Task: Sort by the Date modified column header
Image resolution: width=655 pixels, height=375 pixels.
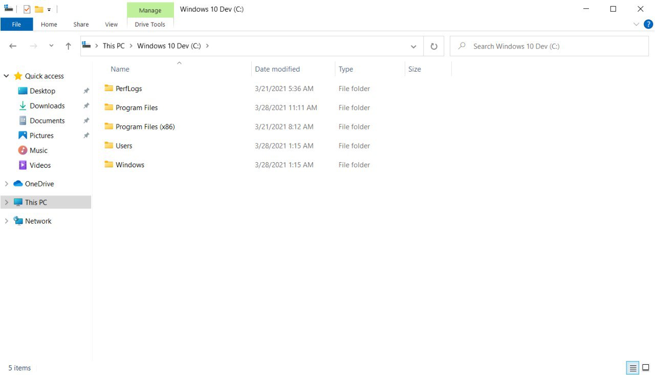Action: (x=277, y=69)
